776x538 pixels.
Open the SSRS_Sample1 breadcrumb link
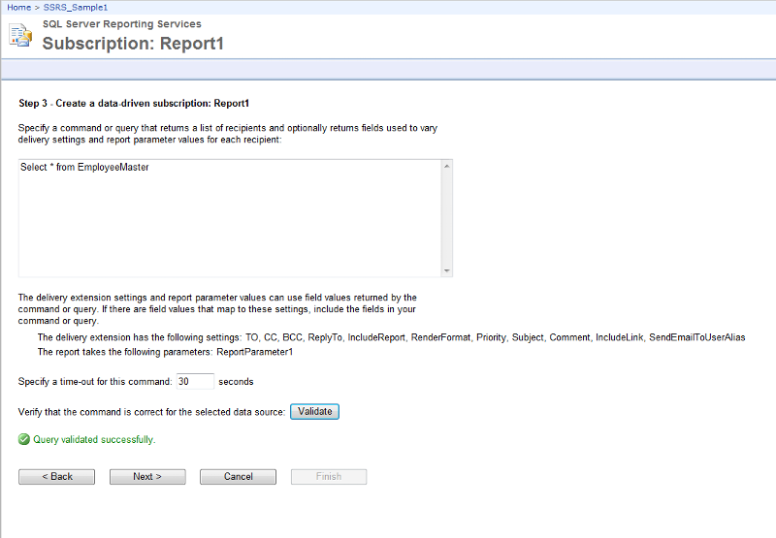pyautogui.click(x=76, y=8)
